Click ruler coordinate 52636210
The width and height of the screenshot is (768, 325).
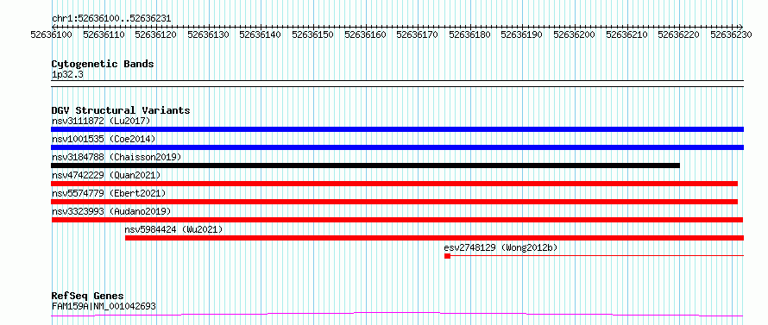627,34
